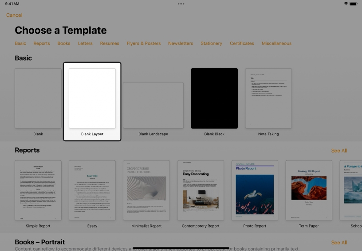Open the Miscellaneous category tab
Screen dimensions: 362x251
point(276,43)
